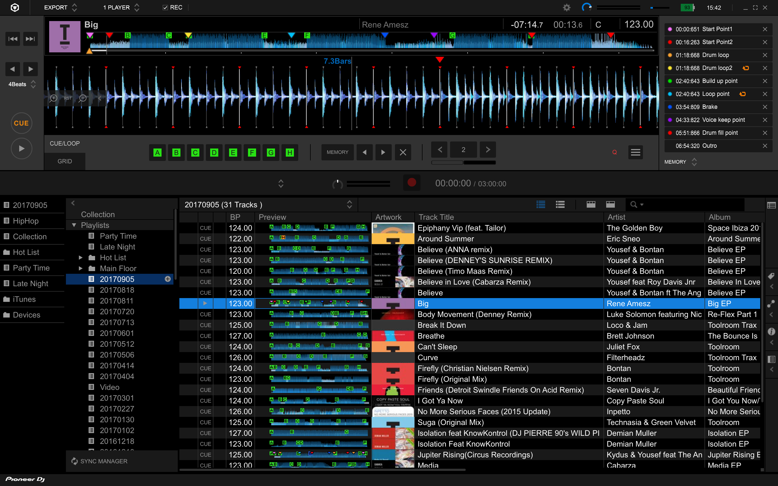Select hot cue pad C
778x486 pixels.
195,152
